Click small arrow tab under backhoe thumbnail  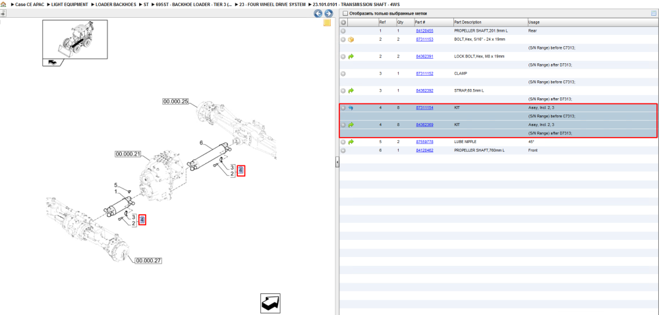[52, 63]
